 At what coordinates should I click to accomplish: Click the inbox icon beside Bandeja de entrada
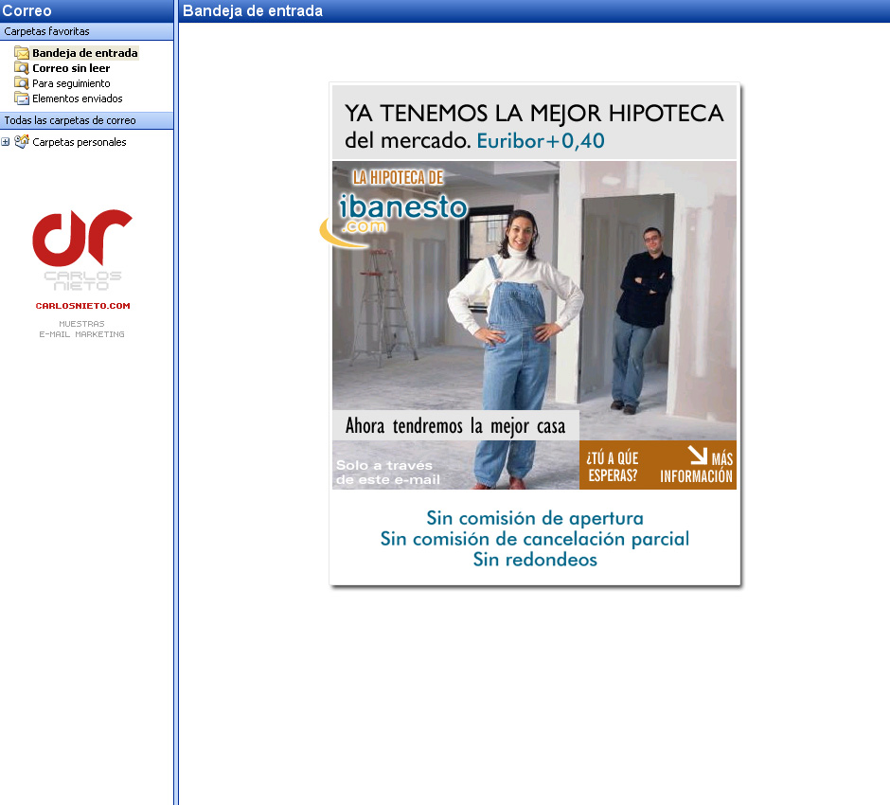[x=22, y=53]
